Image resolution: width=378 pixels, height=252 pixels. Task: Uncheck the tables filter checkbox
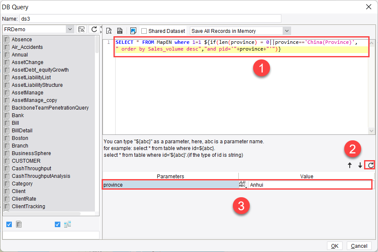point(9,224)
